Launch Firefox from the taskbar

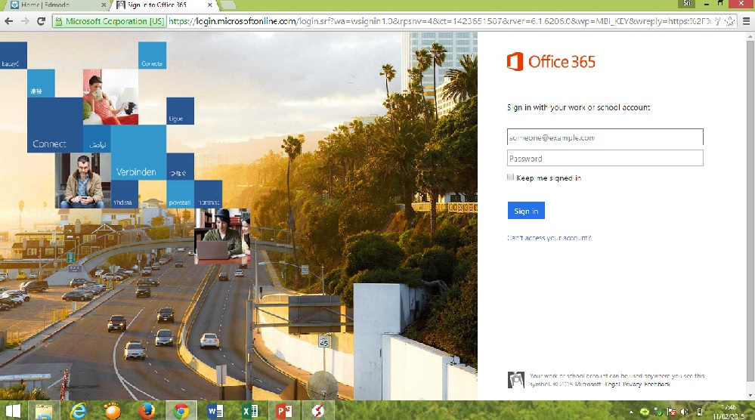tap(147, 412)
